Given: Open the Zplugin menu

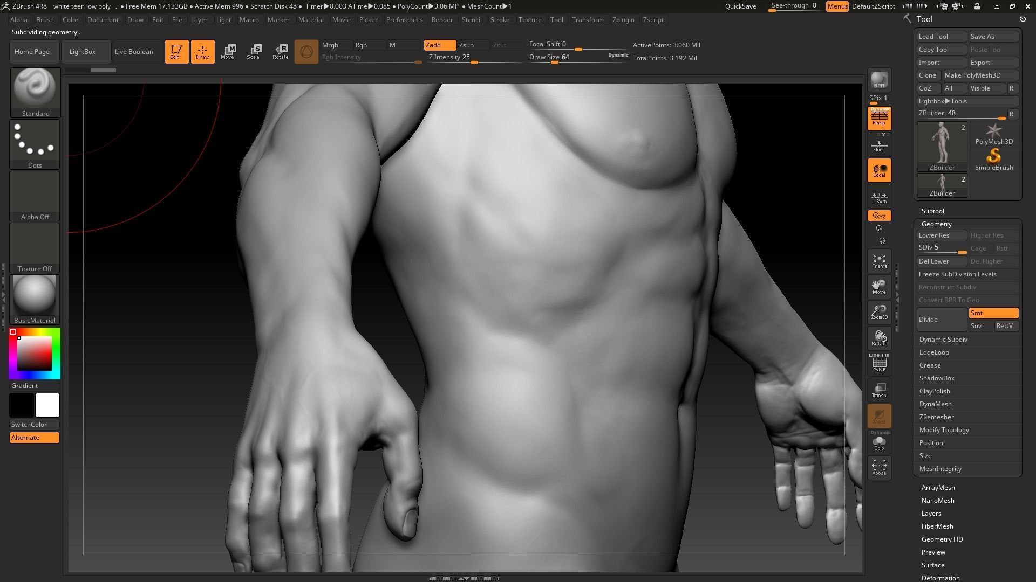Looking at the screenshot, I should pos(623,20).
